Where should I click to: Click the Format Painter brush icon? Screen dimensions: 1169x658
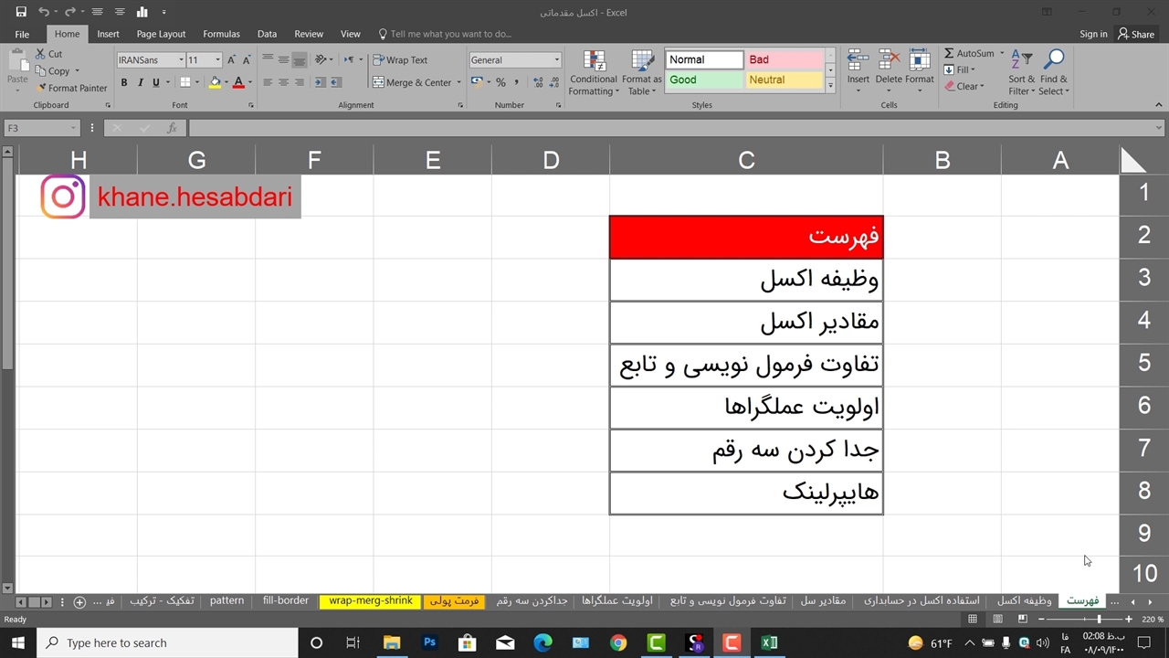point(41,88)
